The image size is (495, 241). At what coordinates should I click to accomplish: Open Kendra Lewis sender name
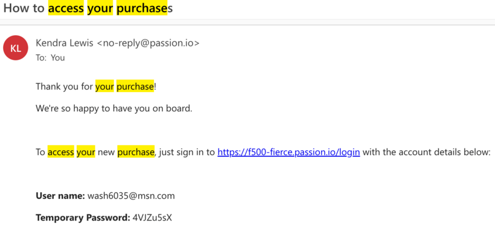coord(64,43)
